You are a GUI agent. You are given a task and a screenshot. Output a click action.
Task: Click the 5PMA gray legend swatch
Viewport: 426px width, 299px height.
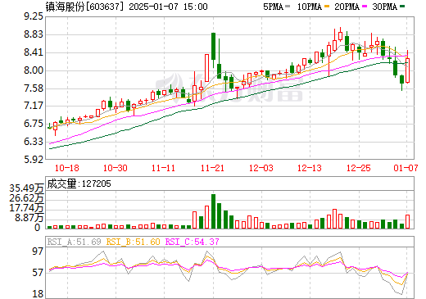[x=288, y=7]
